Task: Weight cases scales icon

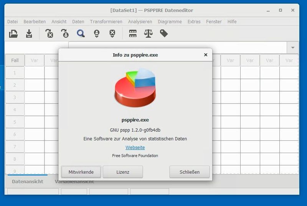Action: point(148,33)
